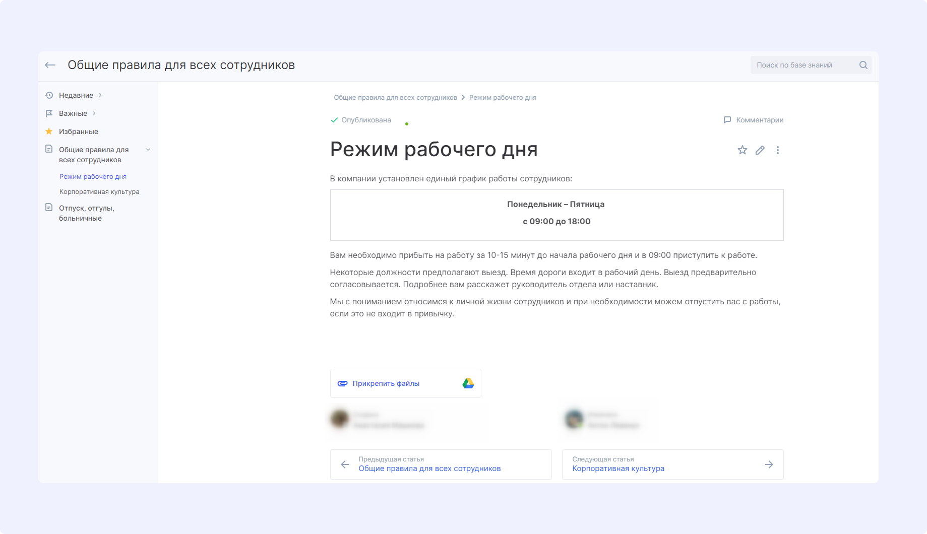Select Режим рабочего дня in the sidebar
The image size is (927, 534).
(93, 176)
